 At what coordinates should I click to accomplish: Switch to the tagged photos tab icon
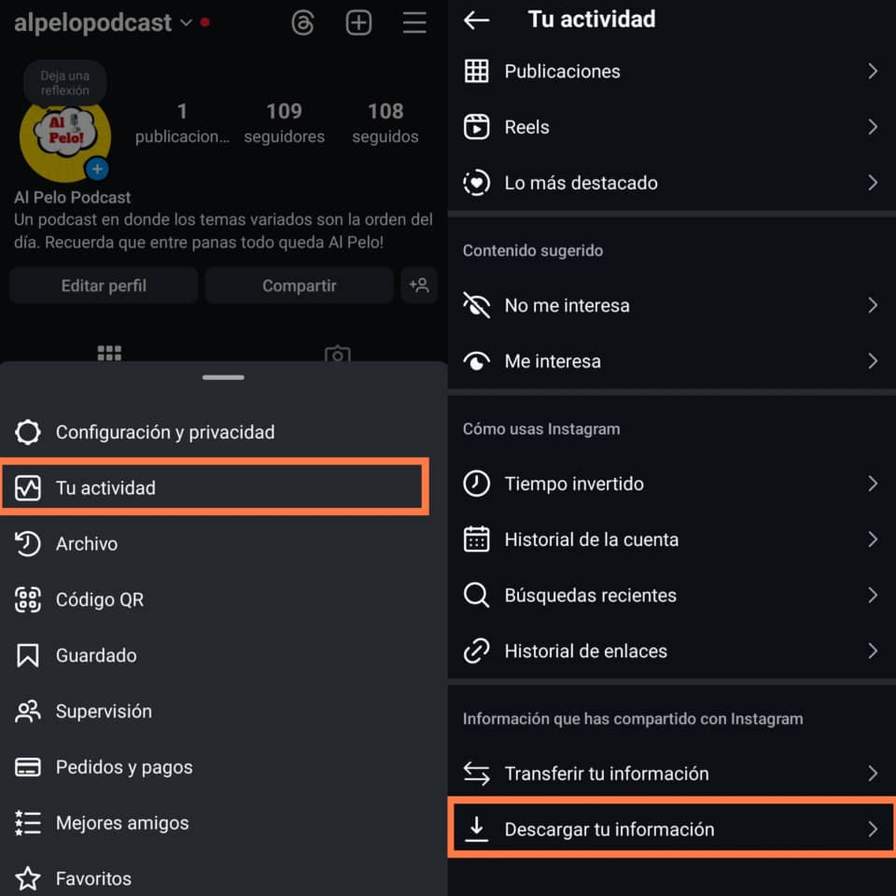coord(337,354)
